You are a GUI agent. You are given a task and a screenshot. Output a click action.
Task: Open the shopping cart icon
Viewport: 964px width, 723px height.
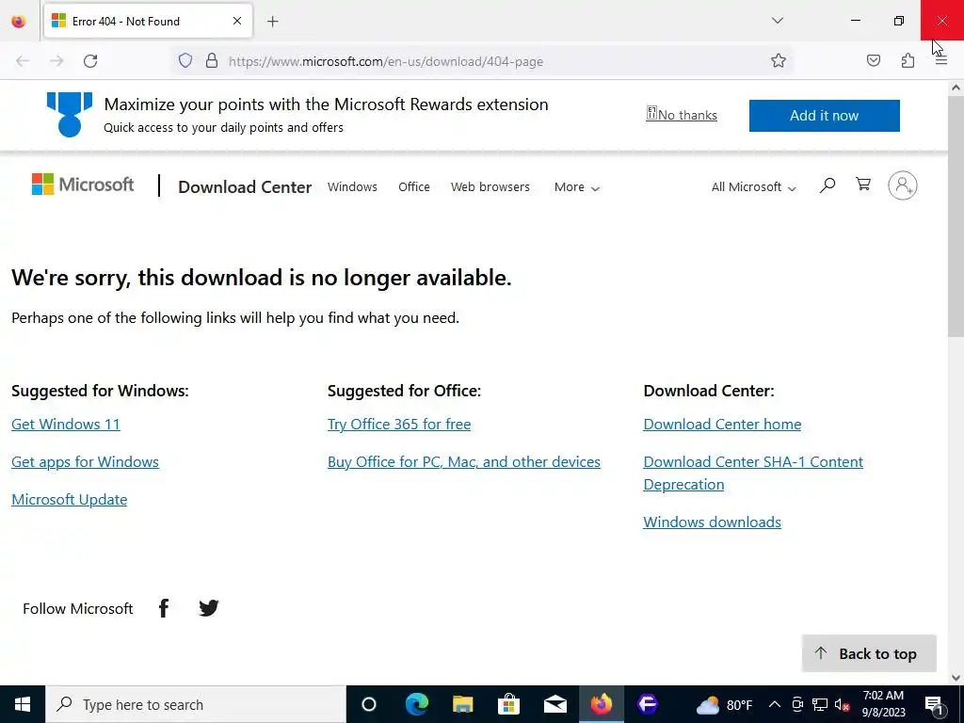point(863,184)
